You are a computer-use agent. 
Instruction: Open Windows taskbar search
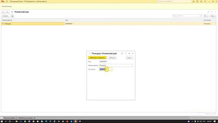click(x=6, y=122)
